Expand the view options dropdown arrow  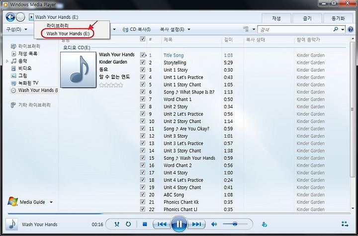(254, 29)
